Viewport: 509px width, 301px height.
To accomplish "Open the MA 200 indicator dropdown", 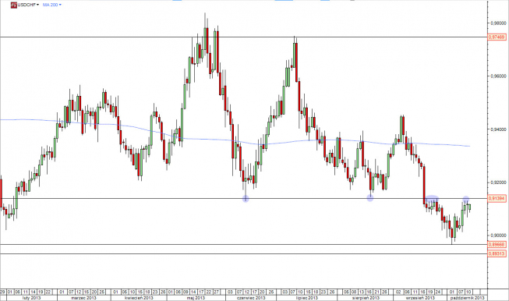I will [52, 5].
